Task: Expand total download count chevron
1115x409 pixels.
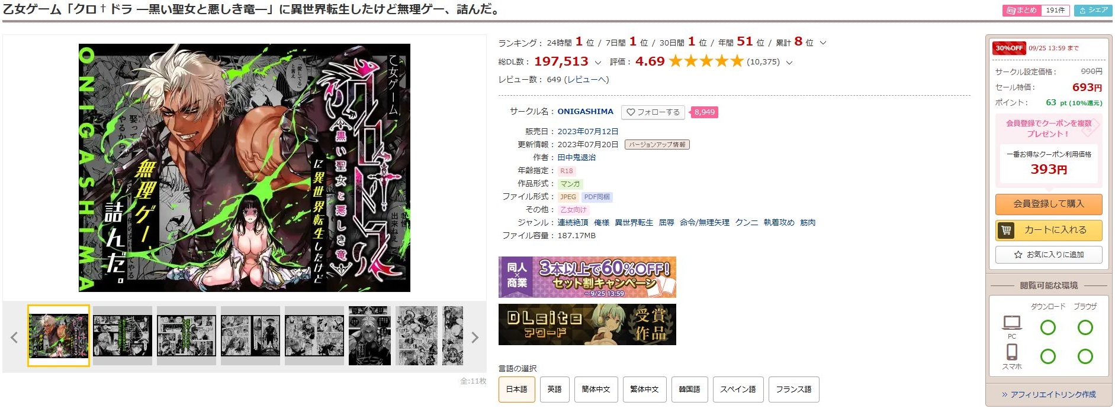Action: [598, 62]
